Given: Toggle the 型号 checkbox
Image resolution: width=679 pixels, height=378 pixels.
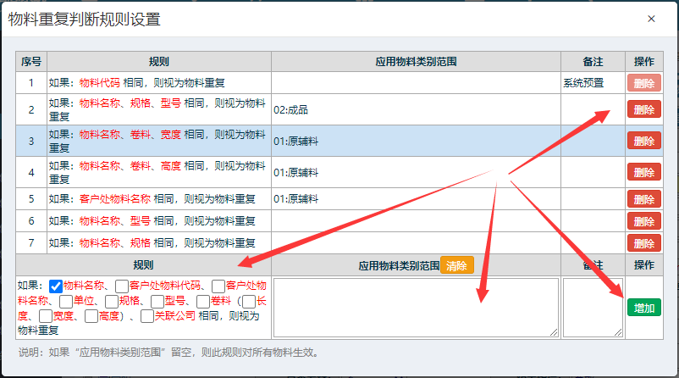Looking at the screenshot, I should pos(157,301).
